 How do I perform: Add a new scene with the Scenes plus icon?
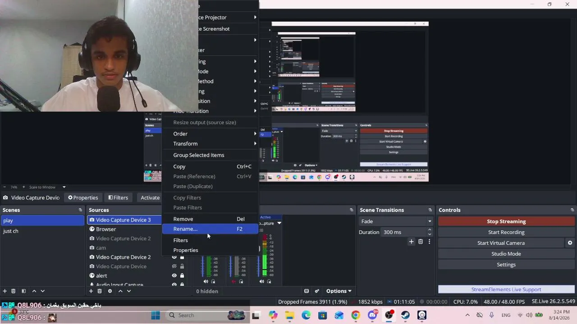[5, 291]
